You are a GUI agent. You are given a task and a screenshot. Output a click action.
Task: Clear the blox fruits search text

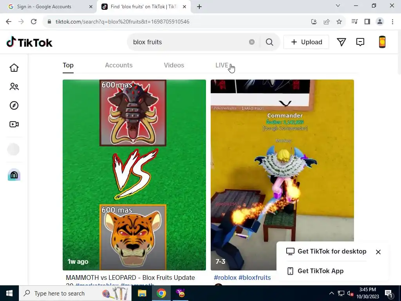click(x=252, y=42)
